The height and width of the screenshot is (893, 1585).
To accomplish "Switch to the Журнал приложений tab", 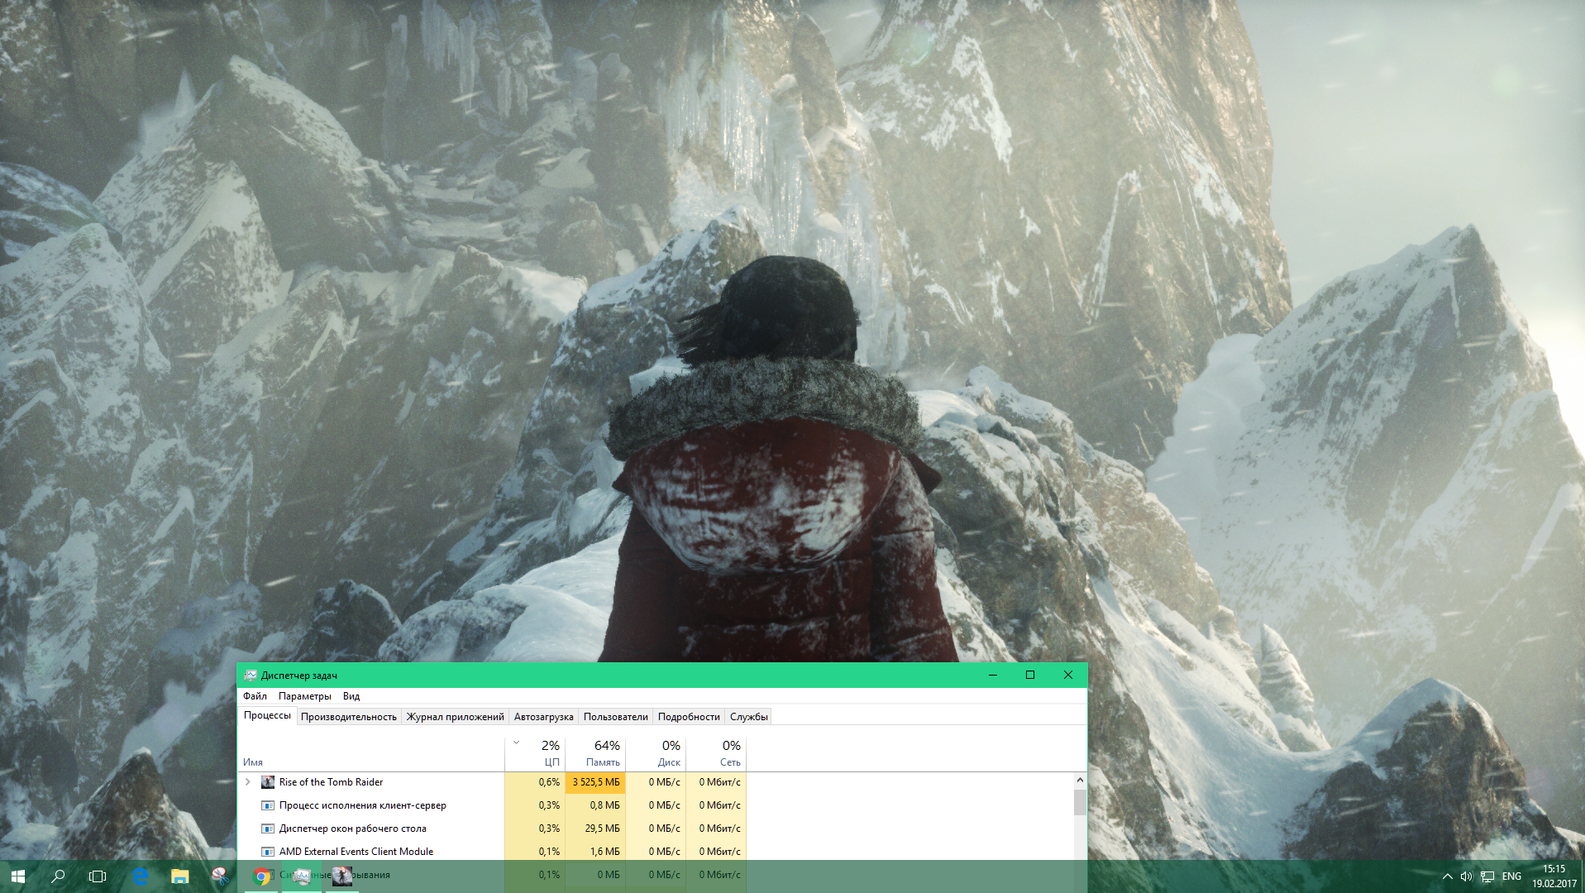I will (455, 717).
